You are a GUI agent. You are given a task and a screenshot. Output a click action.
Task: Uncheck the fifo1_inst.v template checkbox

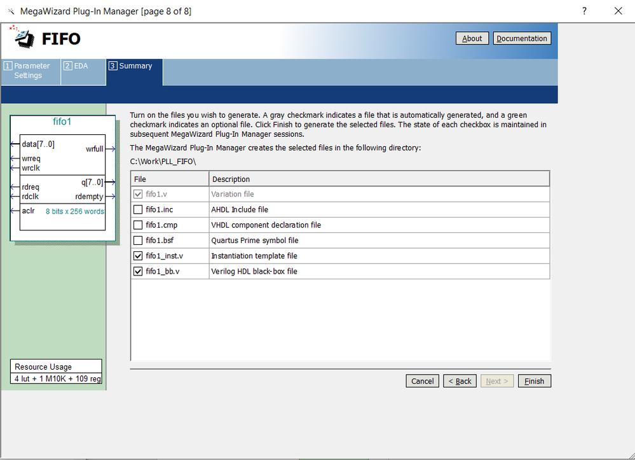click(x=138, y=256)
